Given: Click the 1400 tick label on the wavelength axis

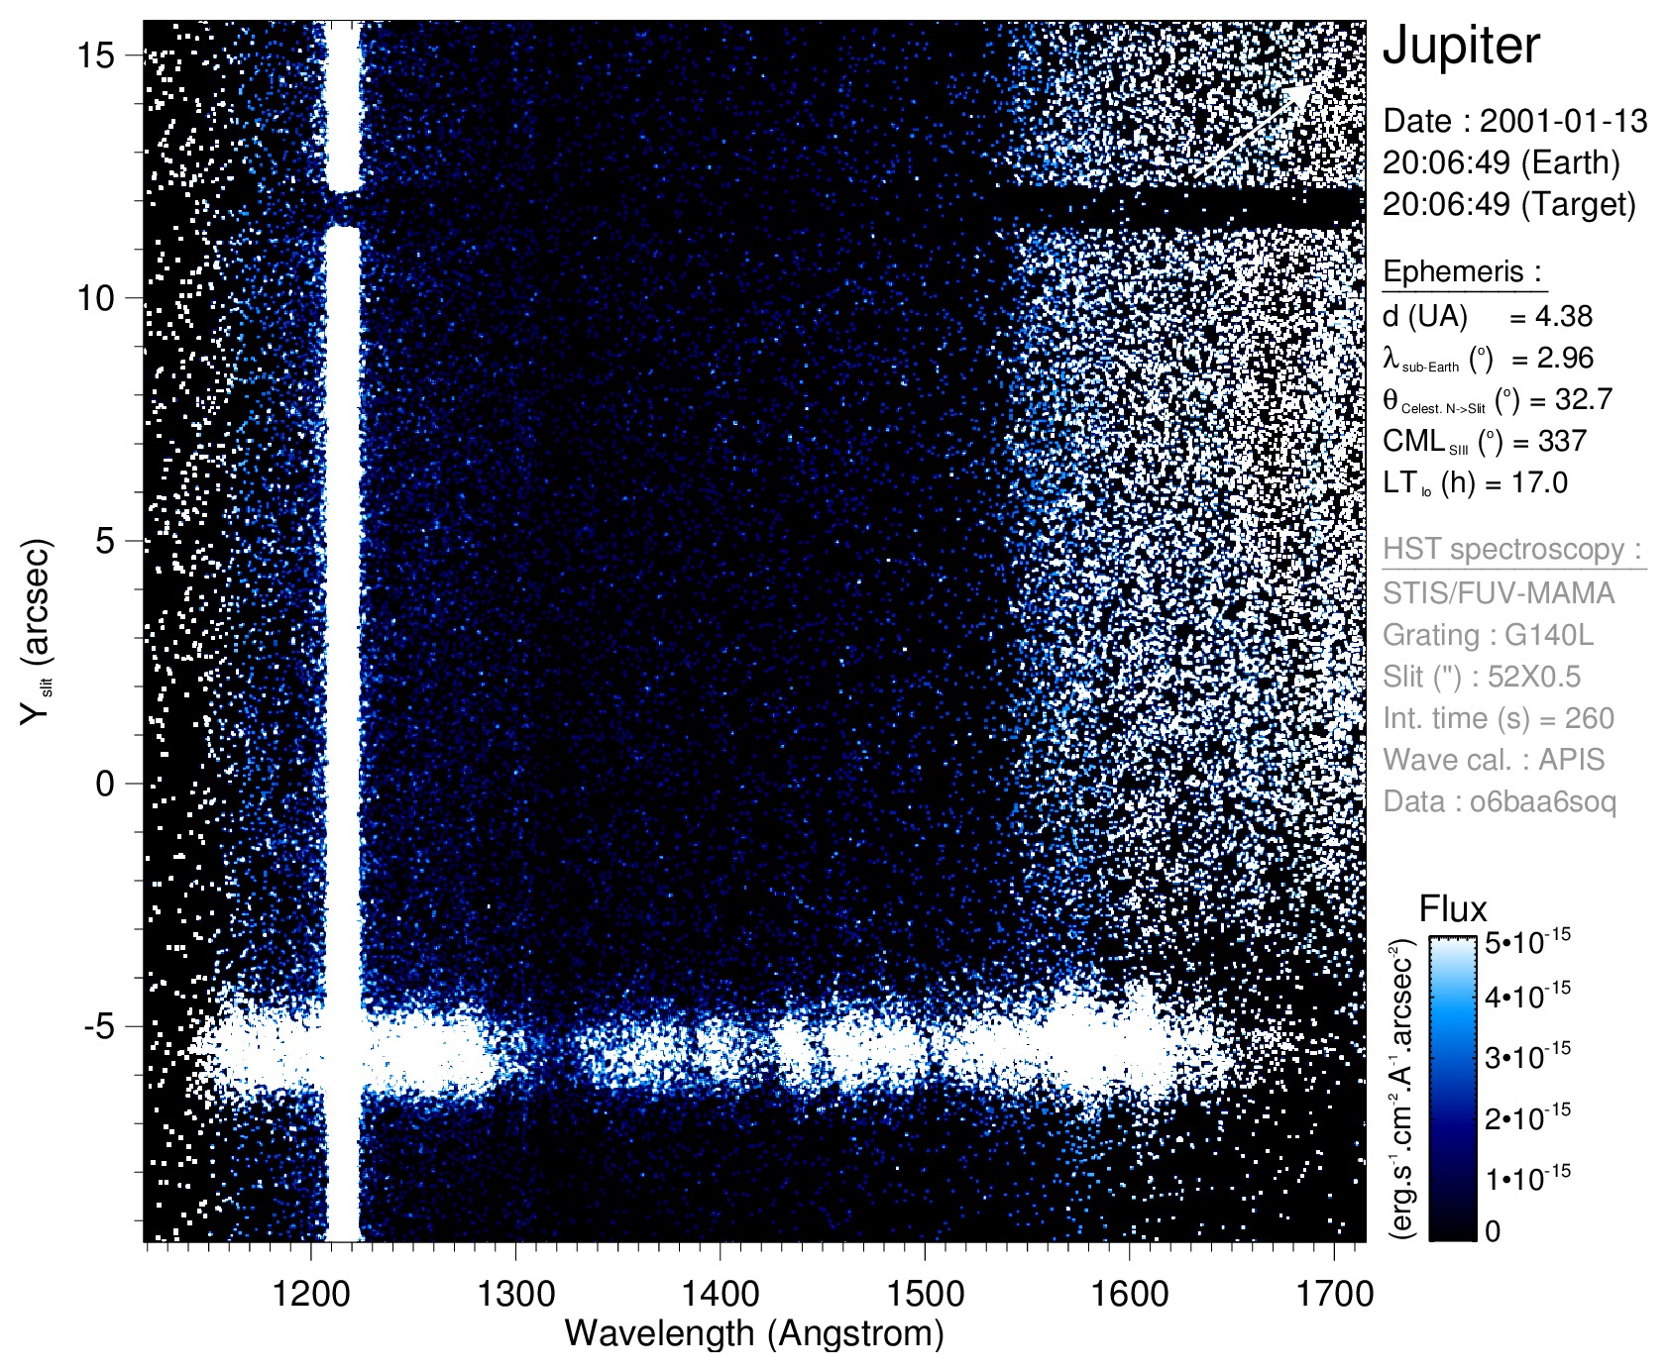Looking at the screenshot, I should pyautogui.click(x=720, y=1293).
